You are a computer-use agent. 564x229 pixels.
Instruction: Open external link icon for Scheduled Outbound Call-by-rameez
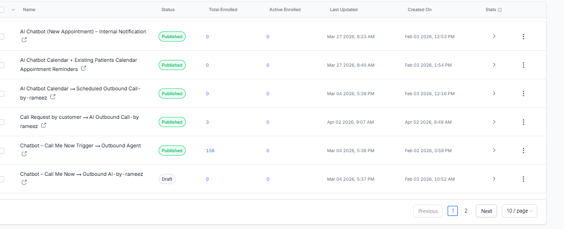(x=53, y=97)
